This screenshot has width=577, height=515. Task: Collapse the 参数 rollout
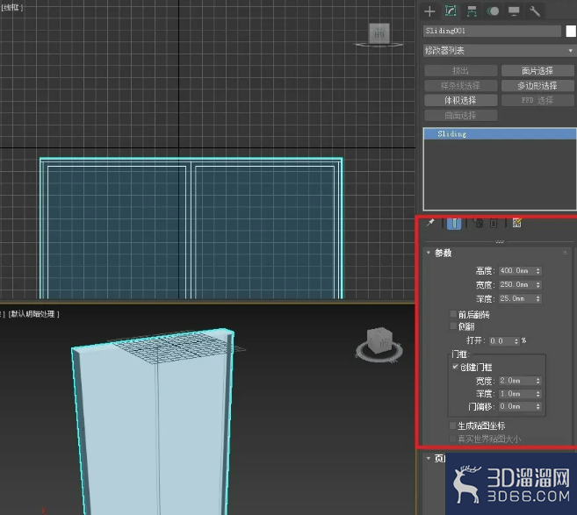click(429, 253)
